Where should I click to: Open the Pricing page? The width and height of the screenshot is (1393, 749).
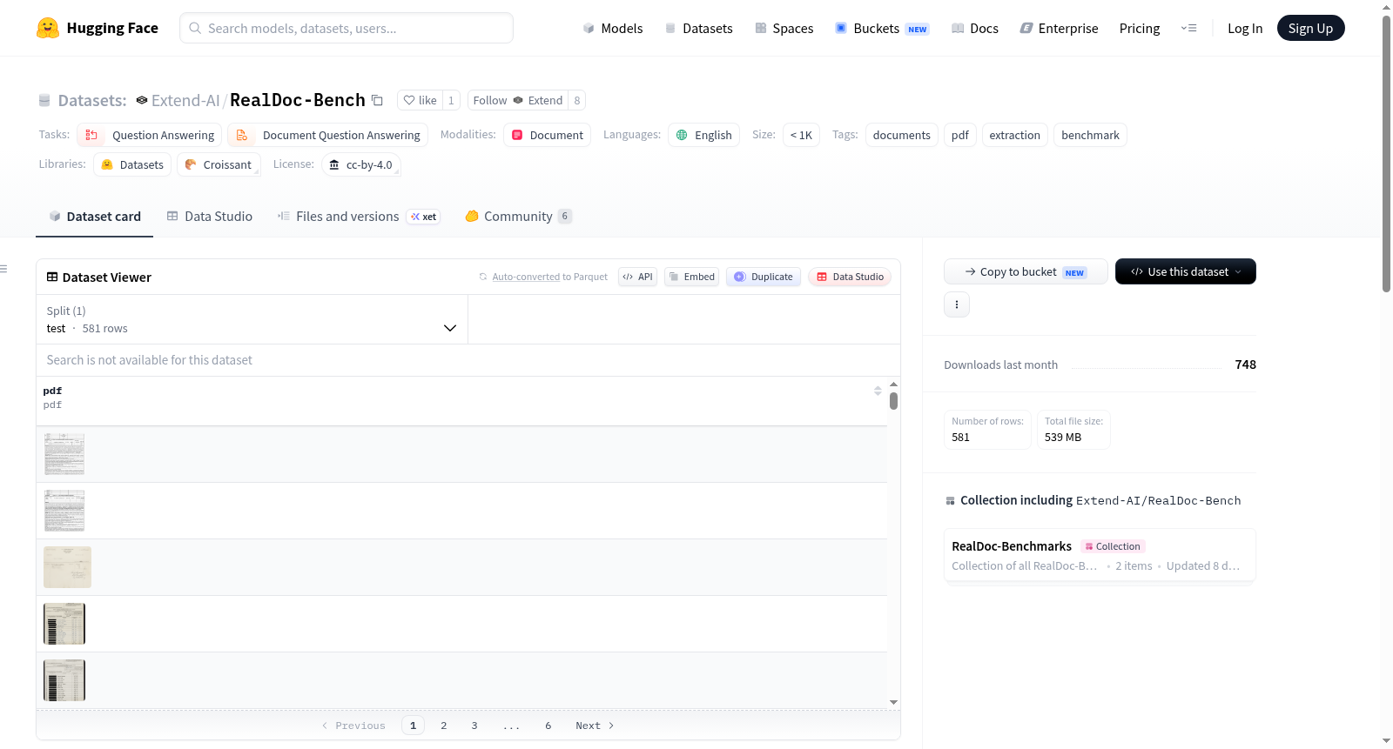(1140, 28)
